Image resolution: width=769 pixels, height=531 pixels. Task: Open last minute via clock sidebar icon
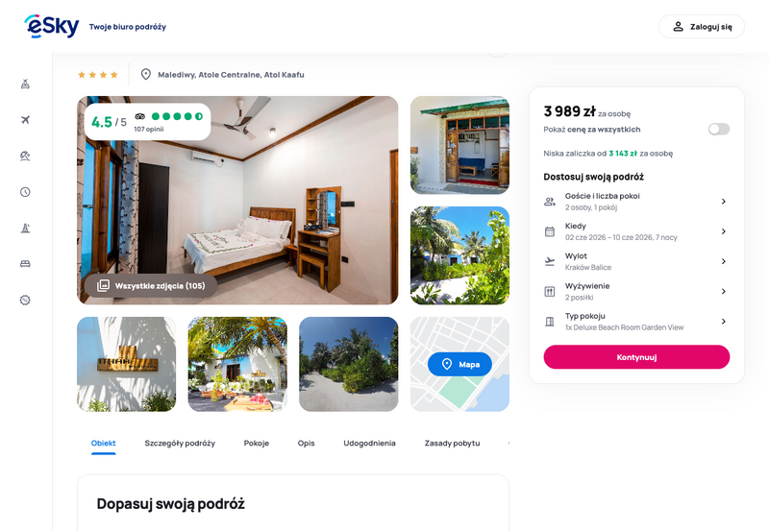[26, 192]
